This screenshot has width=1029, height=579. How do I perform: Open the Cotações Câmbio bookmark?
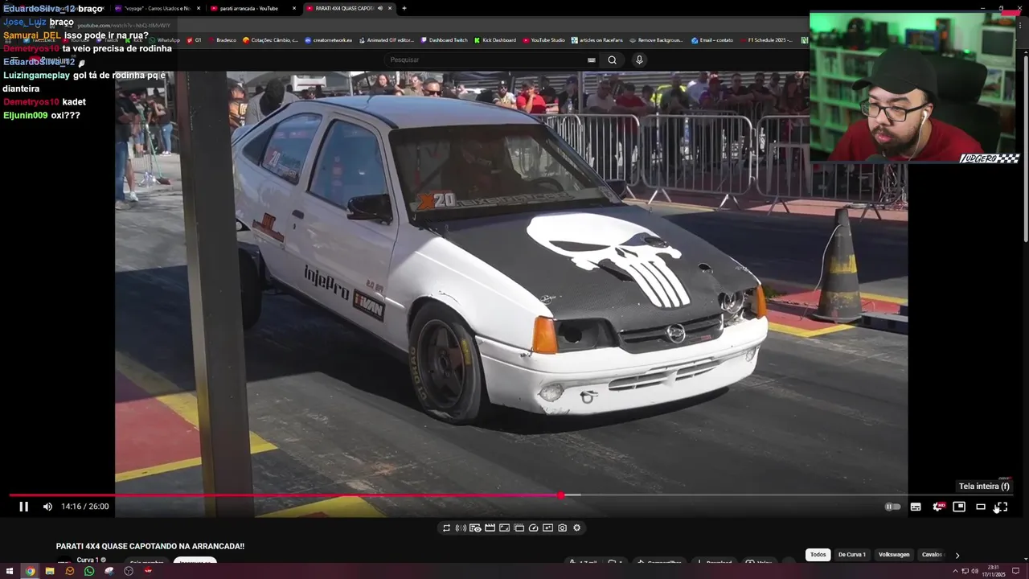[270, 40]
